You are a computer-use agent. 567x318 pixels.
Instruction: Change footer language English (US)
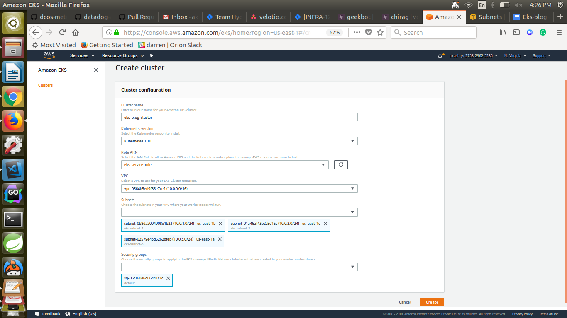pos(81,314)
